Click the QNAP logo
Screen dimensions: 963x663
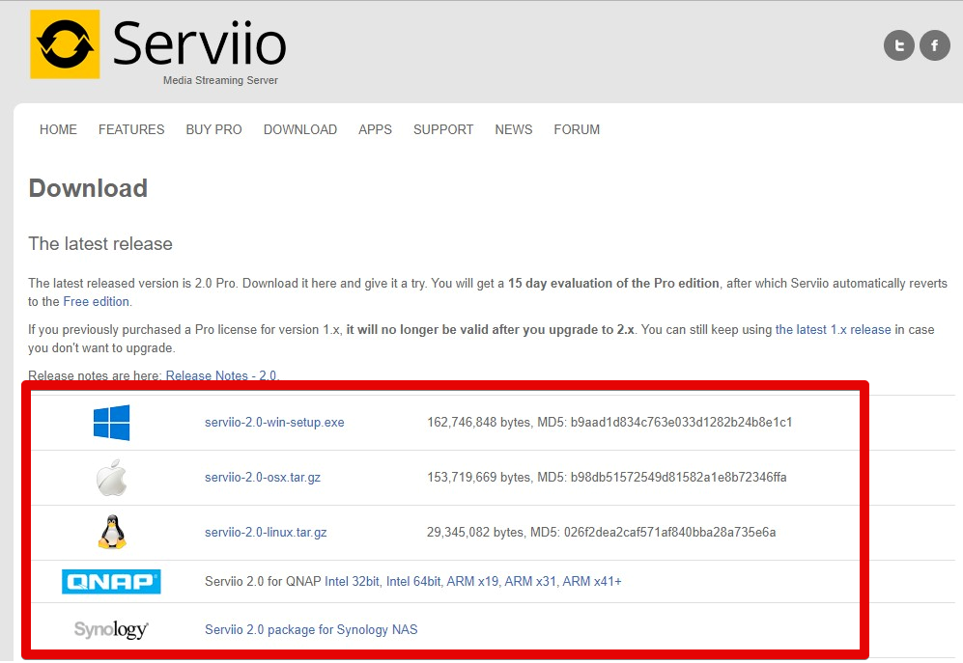[111, 581]
